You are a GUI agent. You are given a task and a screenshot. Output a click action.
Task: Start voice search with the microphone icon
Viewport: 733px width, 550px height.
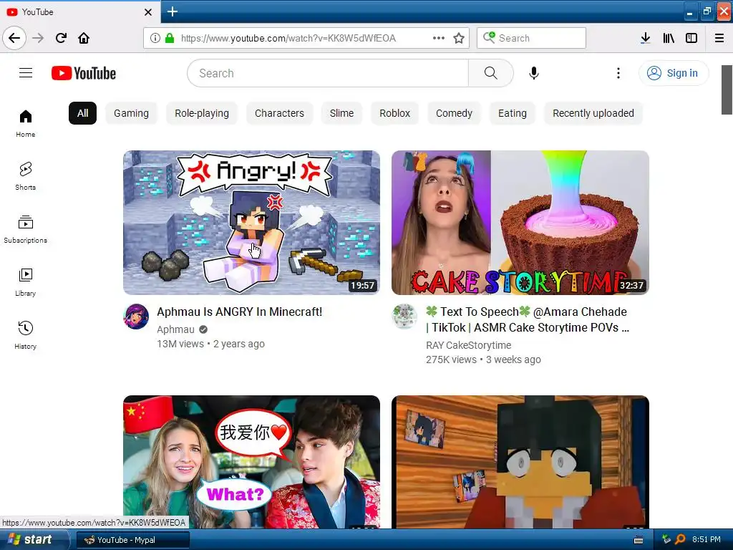[x=534, y=73]
